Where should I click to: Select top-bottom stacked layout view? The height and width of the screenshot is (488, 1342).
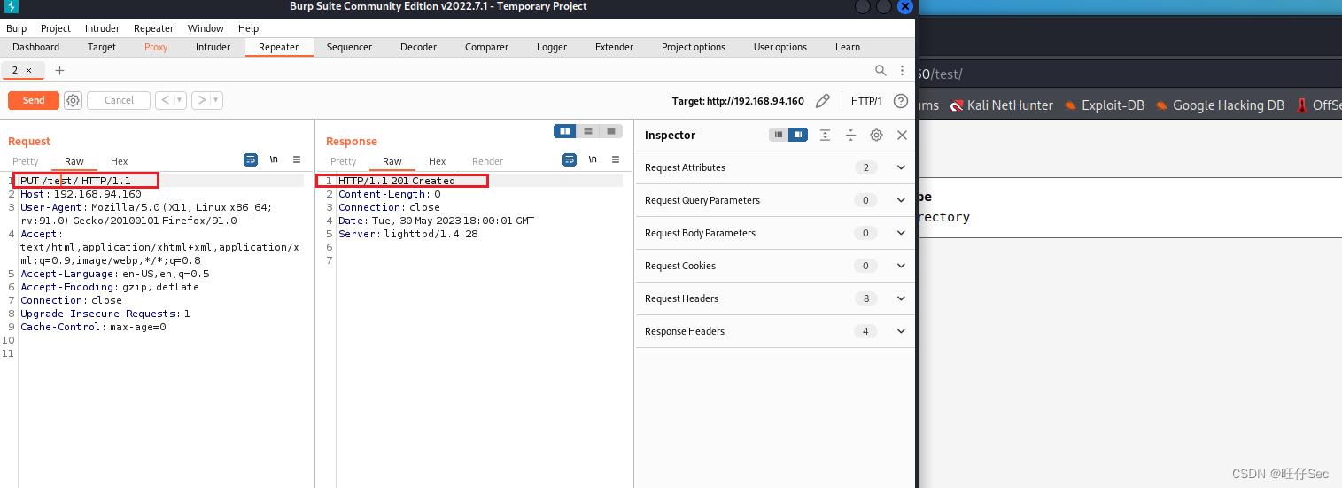coord(588,131)
